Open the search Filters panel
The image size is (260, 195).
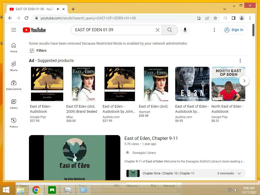coord(38,51)
